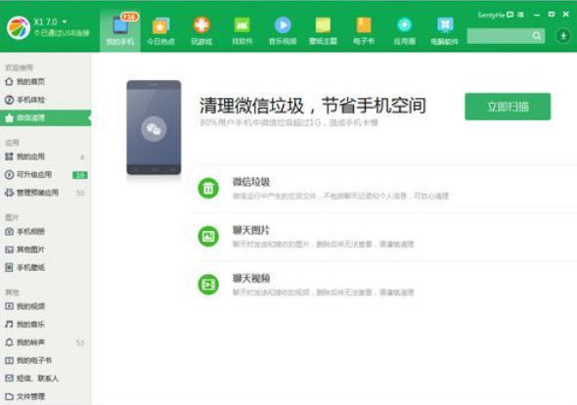Viewport: 577px width, 405px height.
Task: Click the 聊天图片 picture icon
Action: (208, 236)
